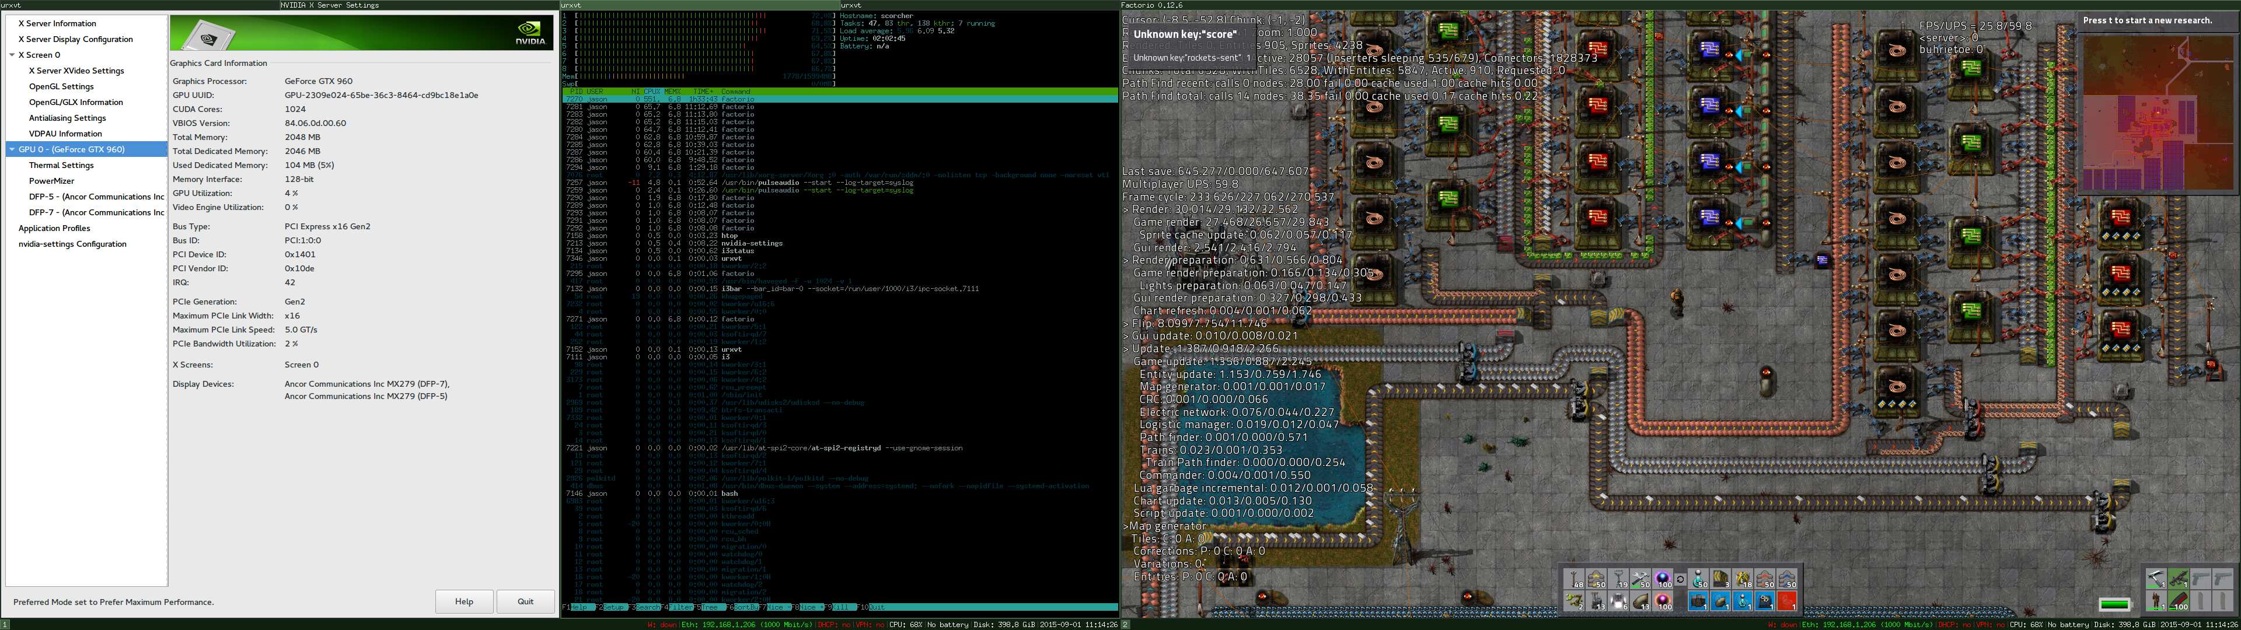Click "Press t to start a new research" notice
This screenshot has width=2241, height=630.
pyautogui.click(x=2148, y=20)
